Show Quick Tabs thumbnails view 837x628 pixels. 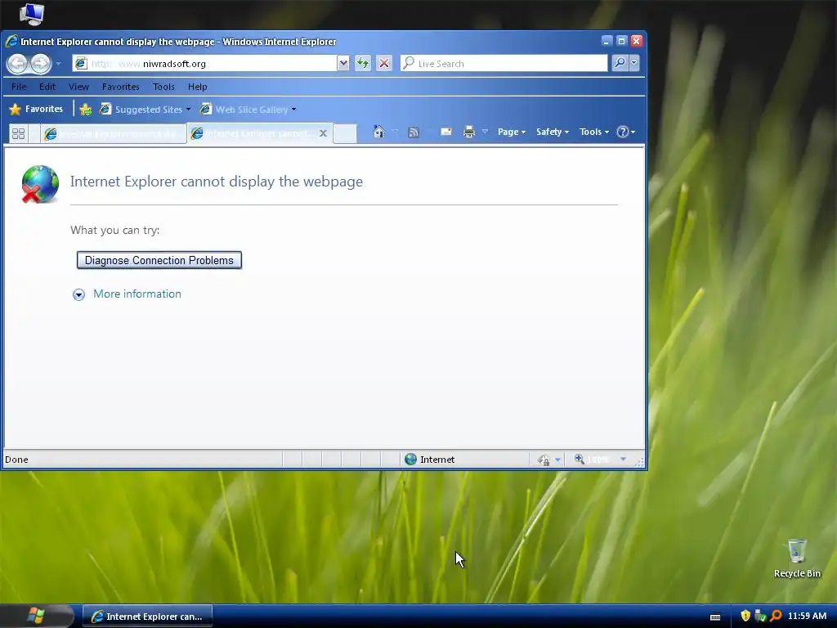pos(19,133)
